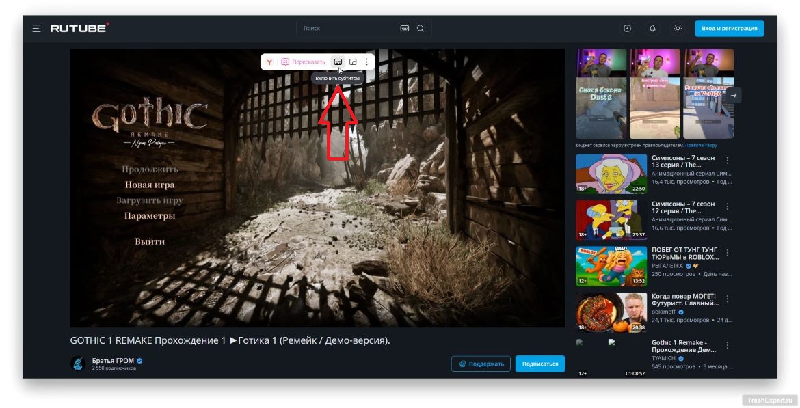Click the 2 550 подписчиков subscriber count
The image size is (800, 408).
tap(114, 368)
